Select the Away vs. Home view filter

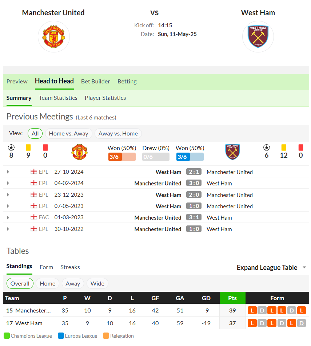(118, 134)
